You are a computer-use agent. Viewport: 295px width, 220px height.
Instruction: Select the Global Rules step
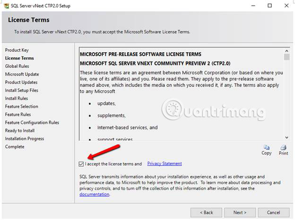point(17,66)
